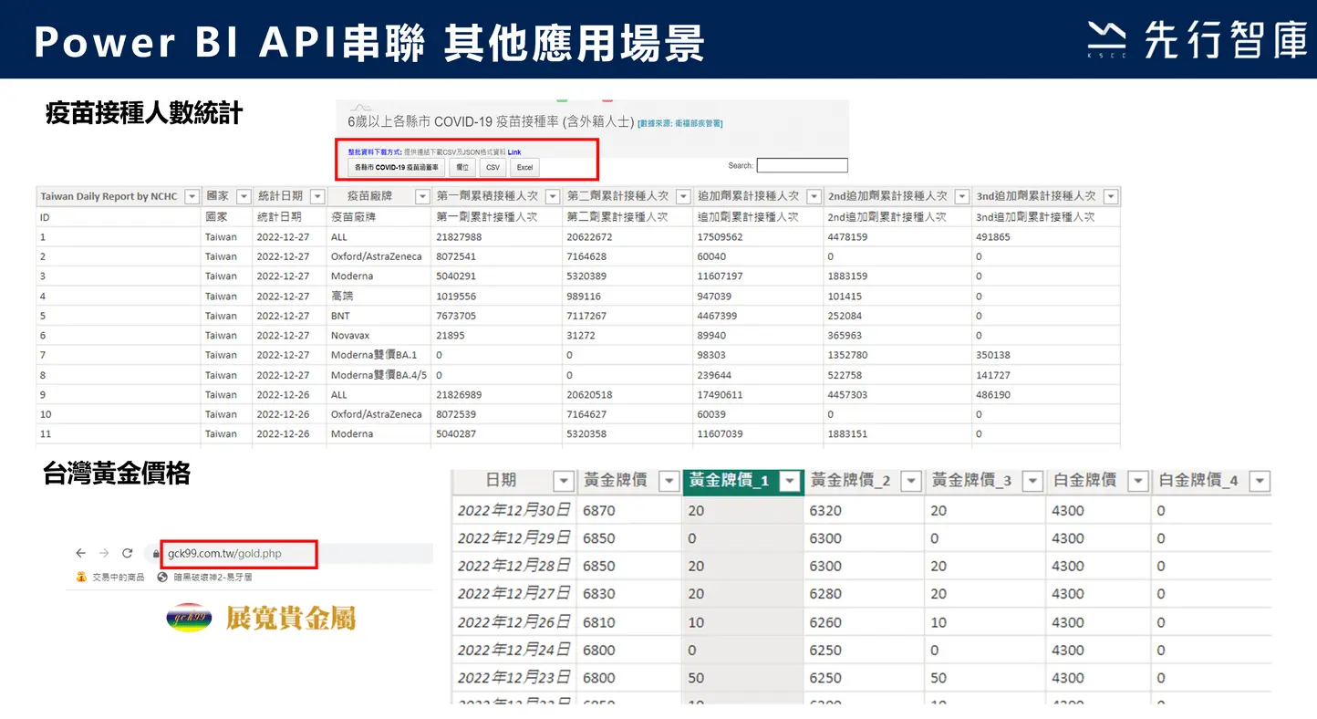Click the 各縣市 COVID-19 疫苗涵蓋率 button
Image resolution: width=1317 pixels, height=719 pixels.
point(397,168)
